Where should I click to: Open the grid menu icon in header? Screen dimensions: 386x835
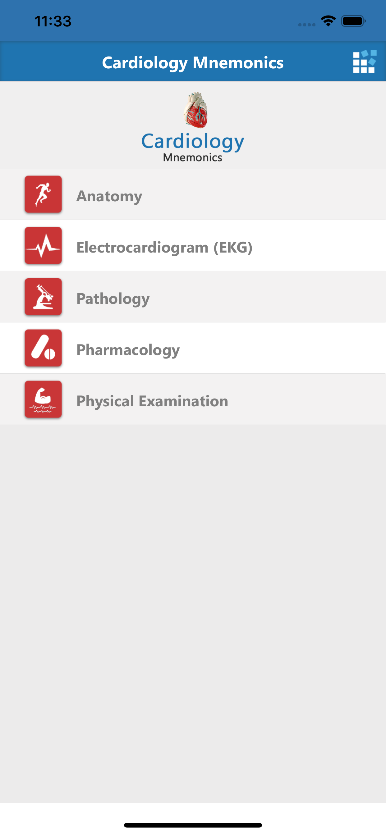click(365, 62)
